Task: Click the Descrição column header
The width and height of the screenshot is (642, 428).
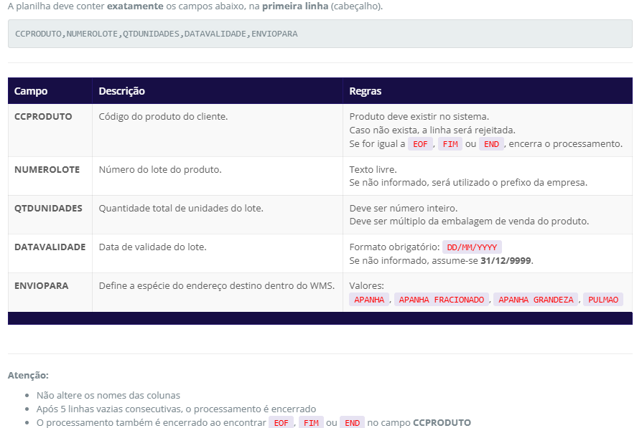Action: click(121, 91)
